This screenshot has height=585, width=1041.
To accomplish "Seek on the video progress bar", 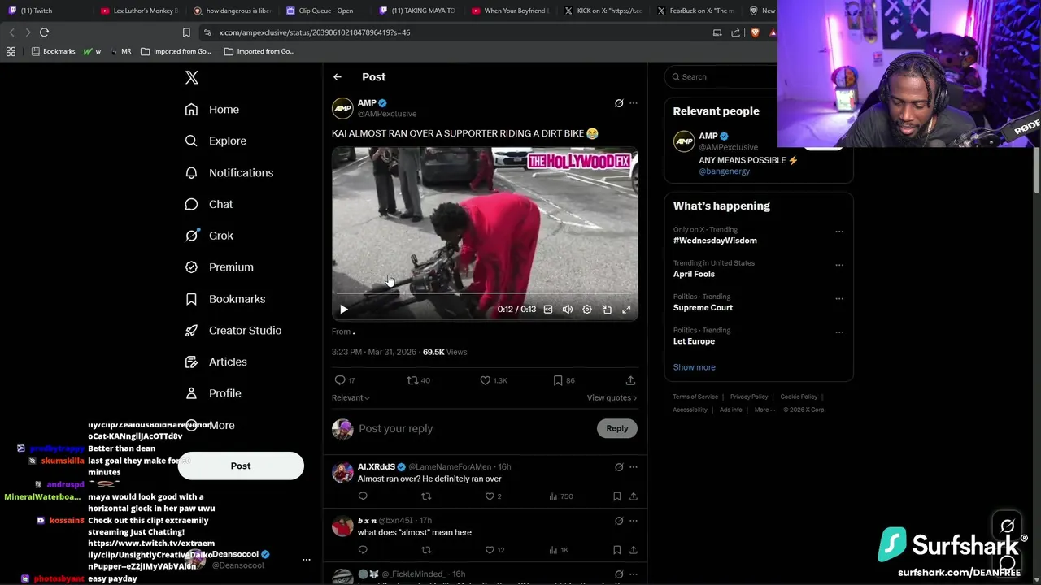I will [x=484, y=293].
